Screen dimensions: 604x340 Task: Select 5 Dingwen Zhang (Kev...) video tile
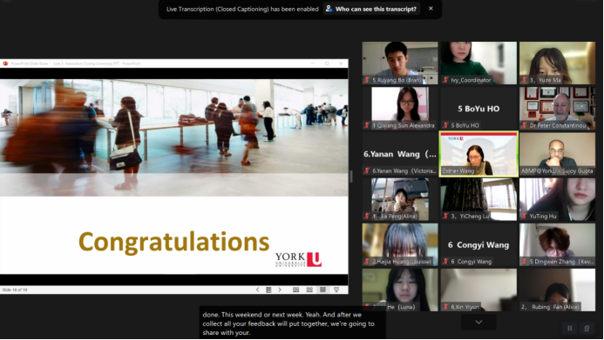(558, 244)
